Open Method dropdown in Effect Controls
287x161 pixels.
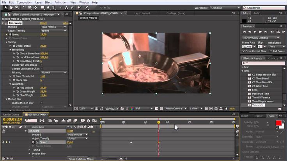tap(53, 27)
